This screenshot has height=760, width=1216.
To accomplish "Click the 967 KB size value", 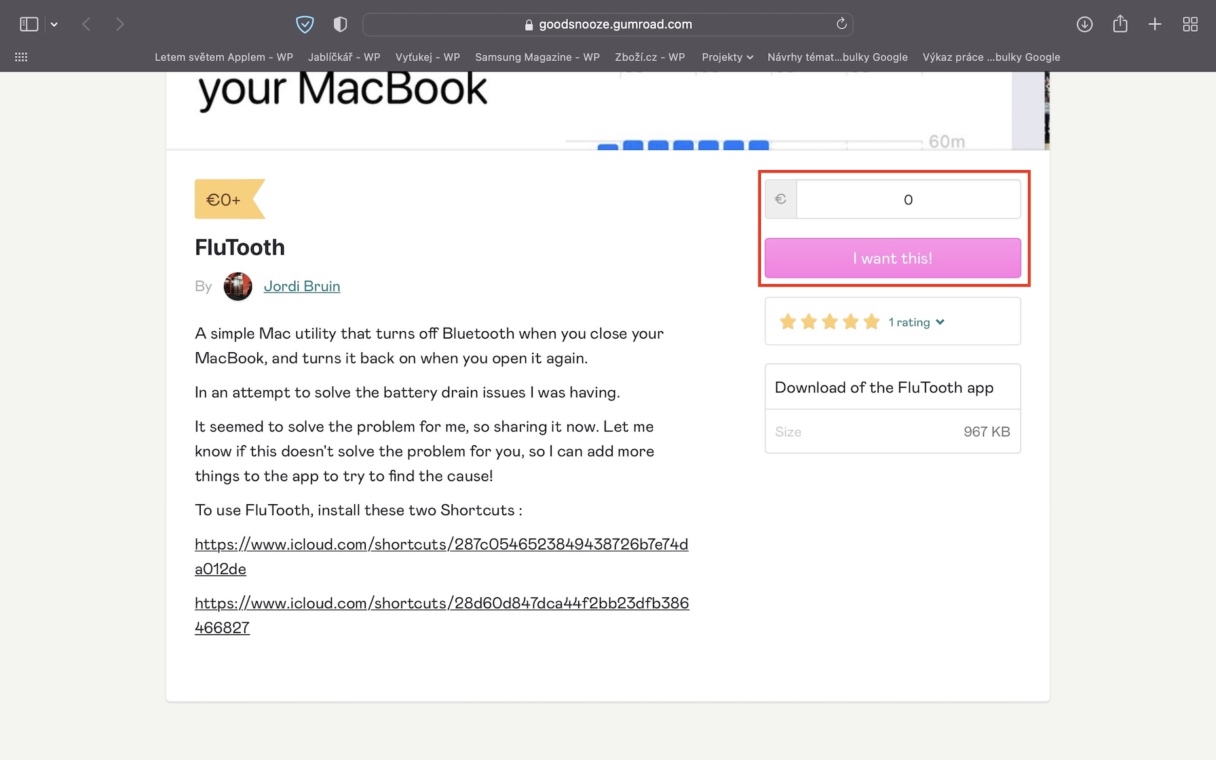I will [x=987, y=432].
